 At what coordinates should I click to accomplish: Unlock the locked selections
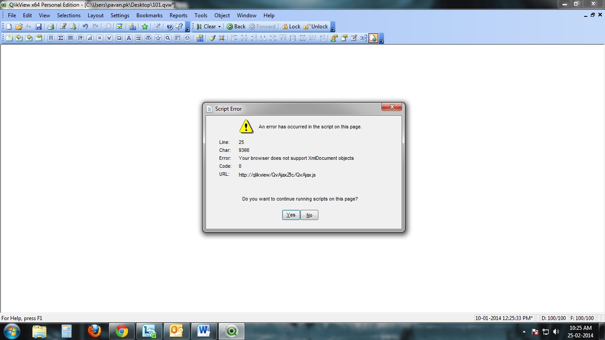tap(316, 27)
